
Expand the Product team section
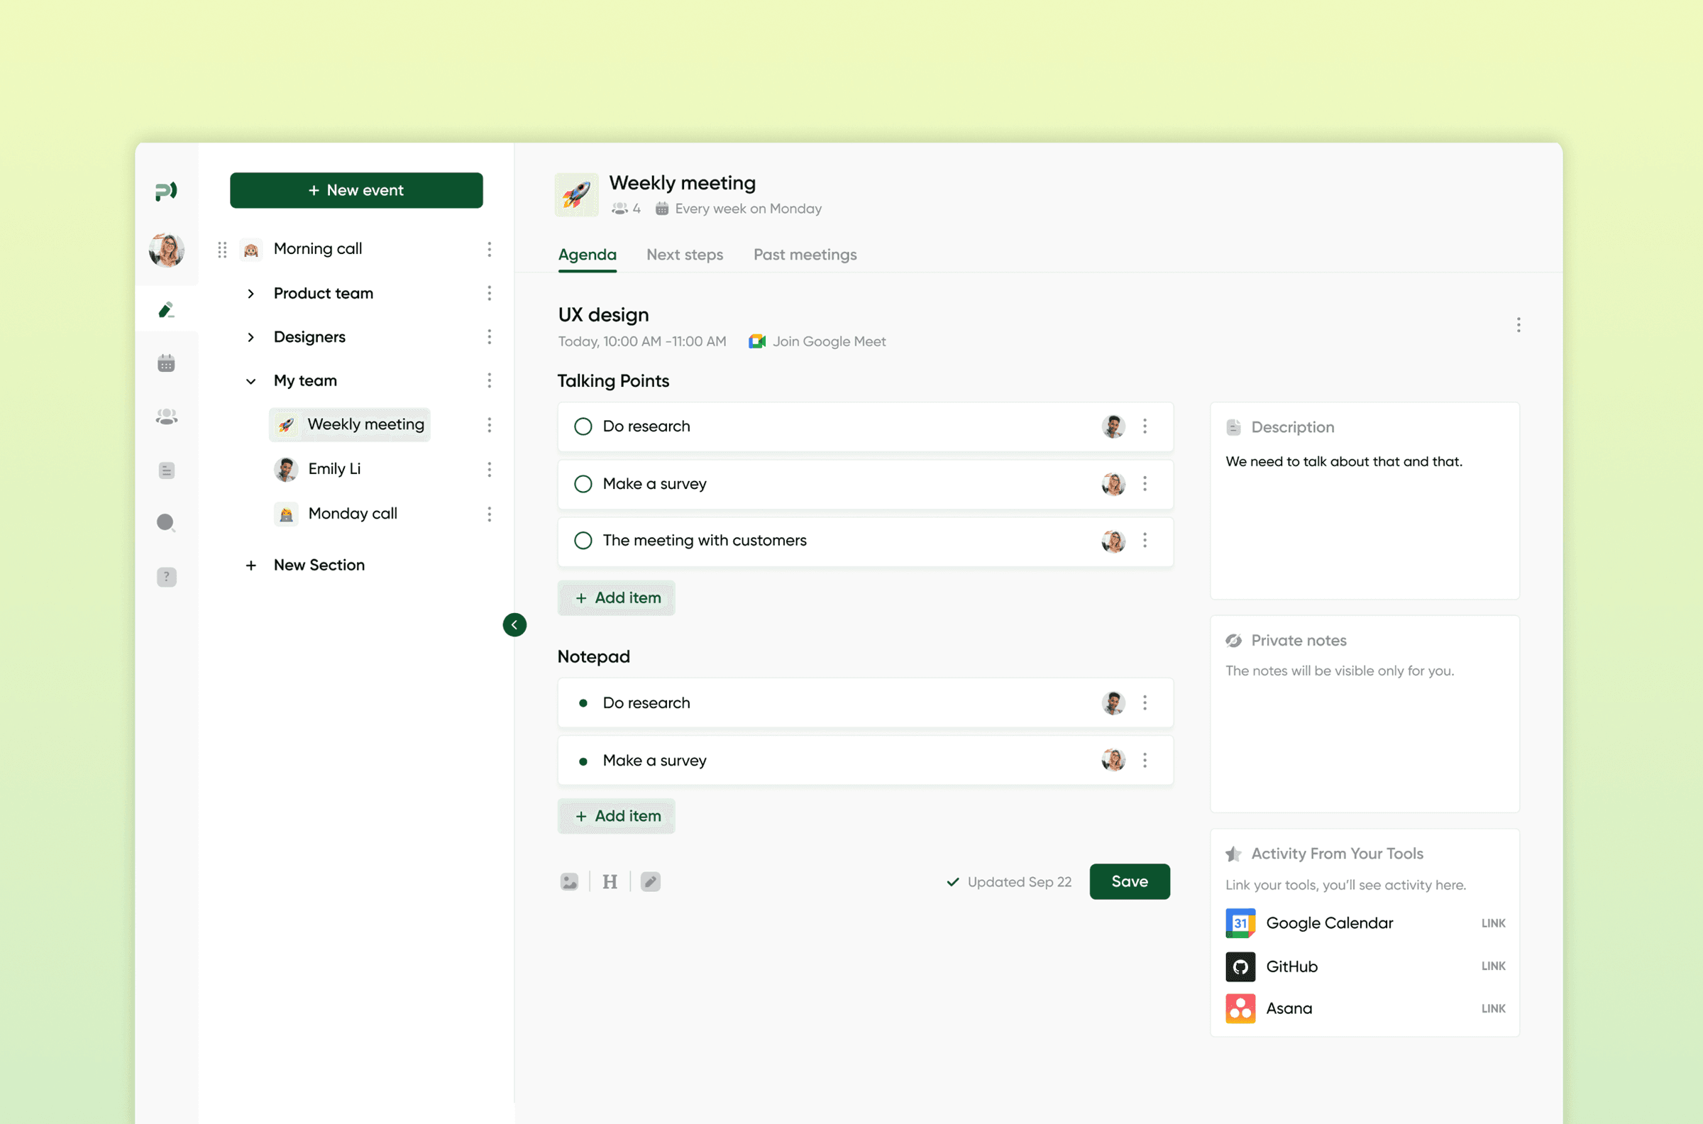(x=251, y=293)
